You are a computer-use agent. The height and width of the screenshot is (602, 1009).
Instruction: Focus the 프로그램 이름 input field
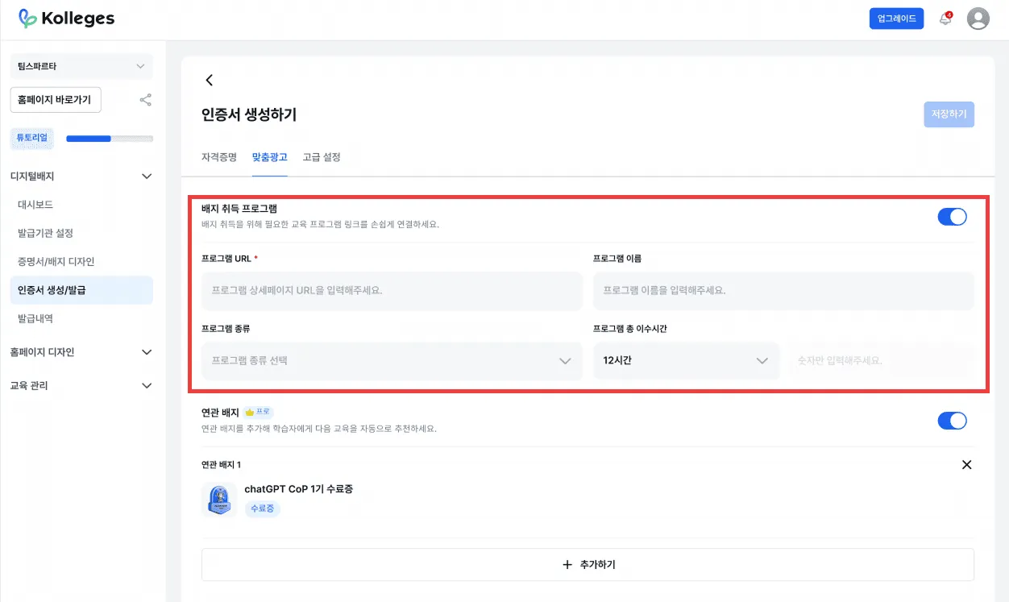click(x=783, y=290)
